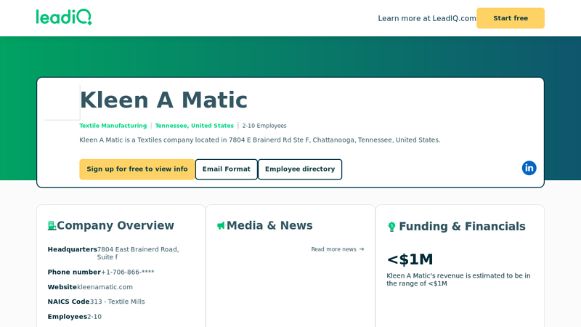Open the kleenamatic.com website link

tap(105, 287)
